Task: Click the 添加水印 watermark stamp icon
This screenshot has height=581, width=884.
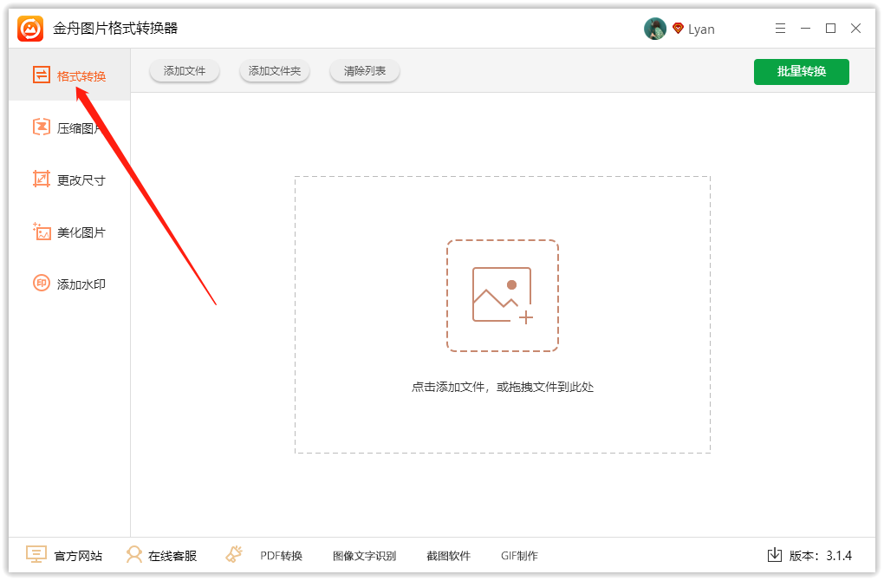Action: click(41, 284)
